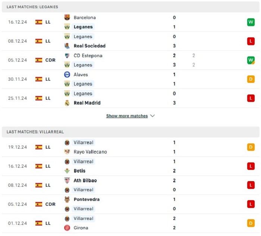The image size is (261, 236).
Task: Click the Barcelona club crest
Action: (x=67, y=17)
